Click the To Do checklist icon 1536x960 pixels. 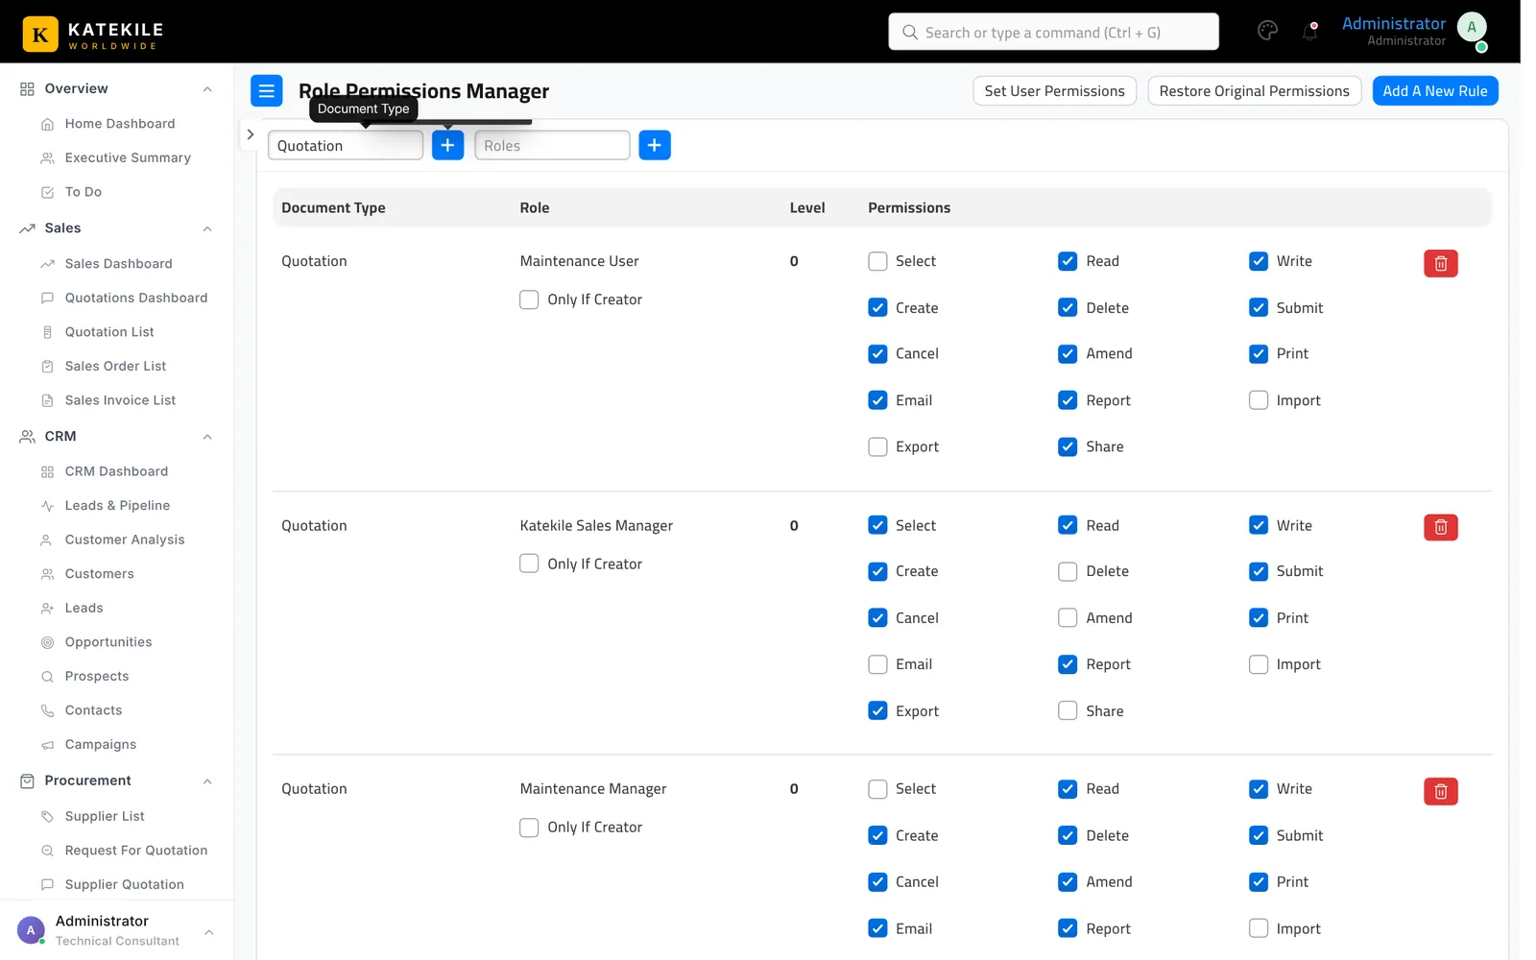[47, 192]
